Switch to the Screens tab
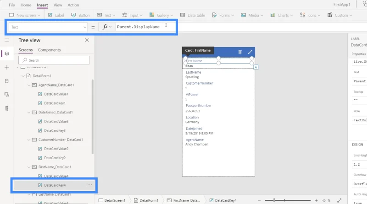367x204 pixels. [x=26, y=50]
